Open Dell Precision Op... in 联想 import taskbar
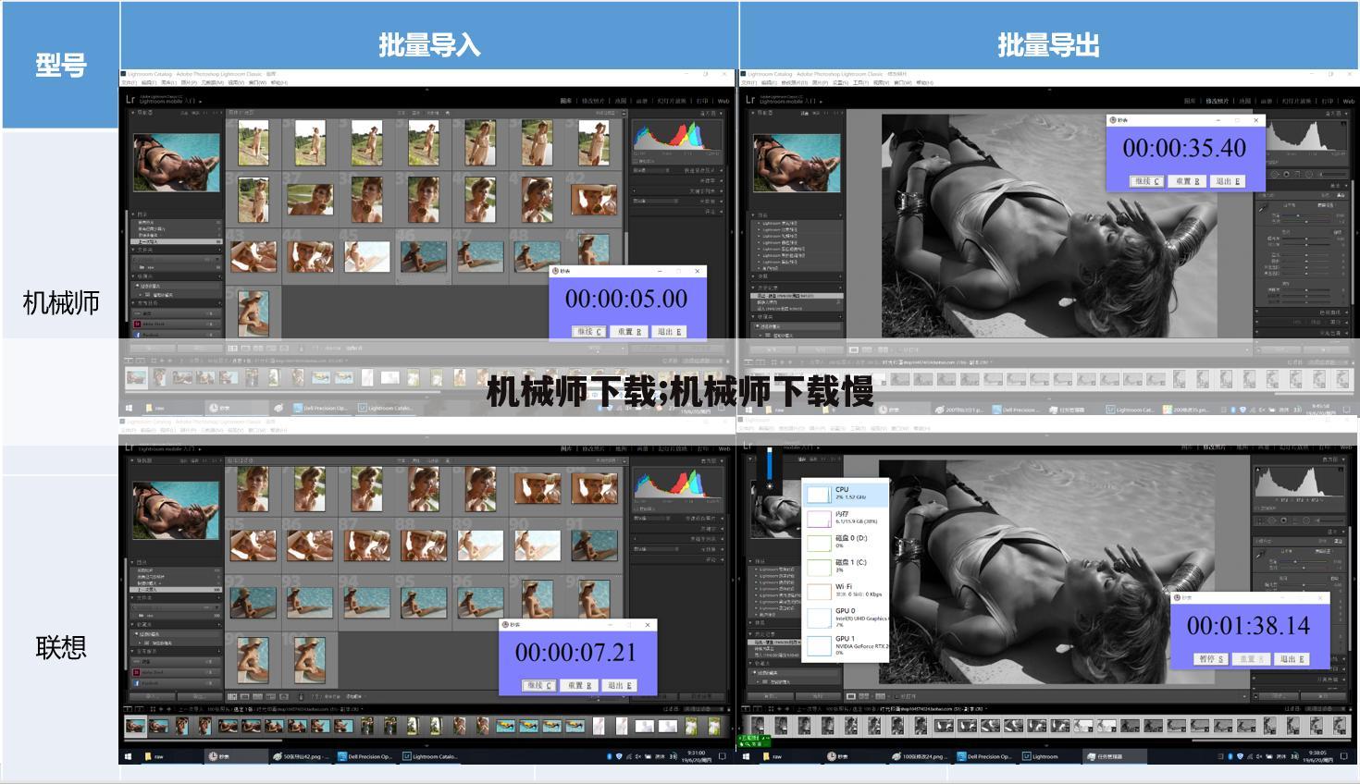This screenshot has width=1360, height=784. (x=365, y=756)
